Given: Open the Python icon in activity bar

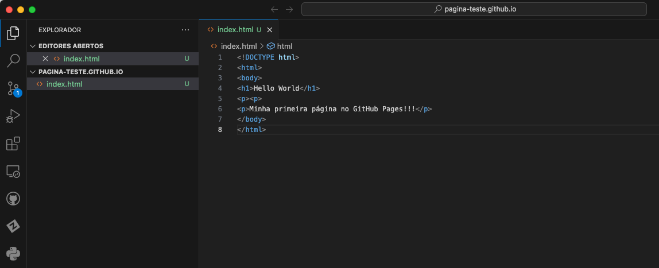Looking at the screenshot, I should tap(13, 253).
